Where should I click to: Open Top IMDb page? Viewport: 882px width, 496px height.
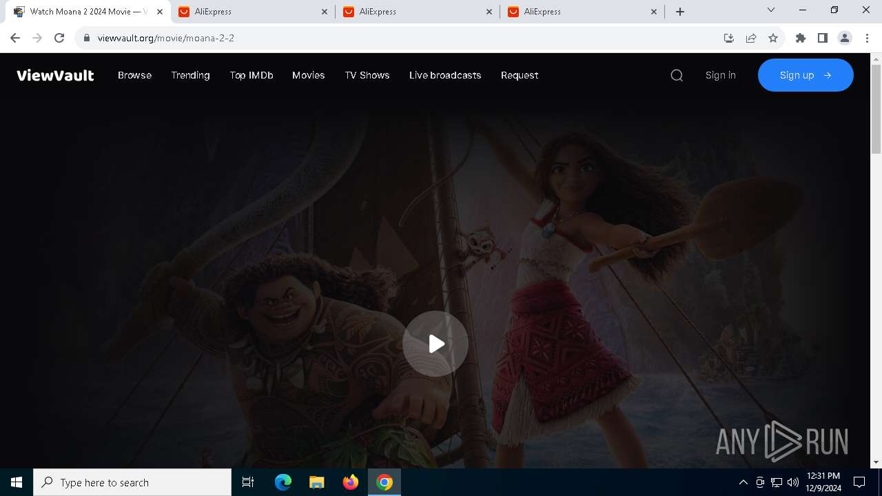252,75
